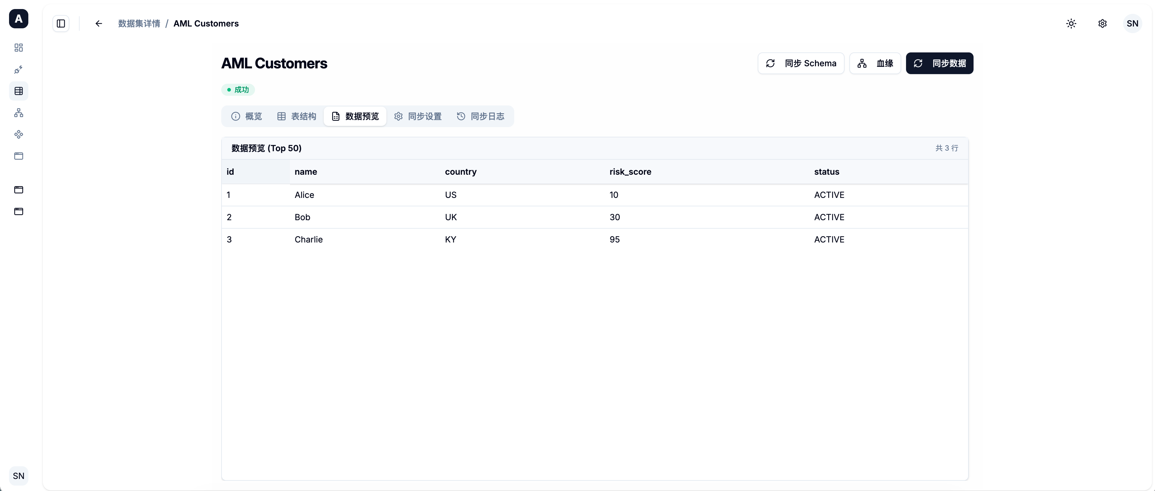Toggle the sidebar panel icon
The image size is (1155, 491).
pos(61,23)
